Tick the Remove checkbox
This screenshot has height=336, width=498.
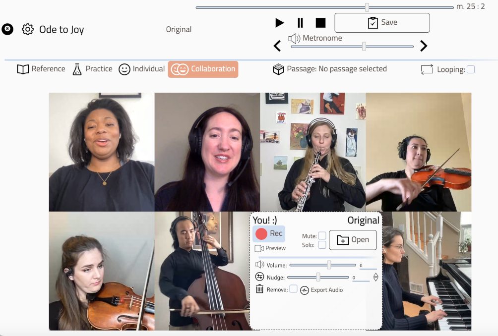(x=293, y=289)
